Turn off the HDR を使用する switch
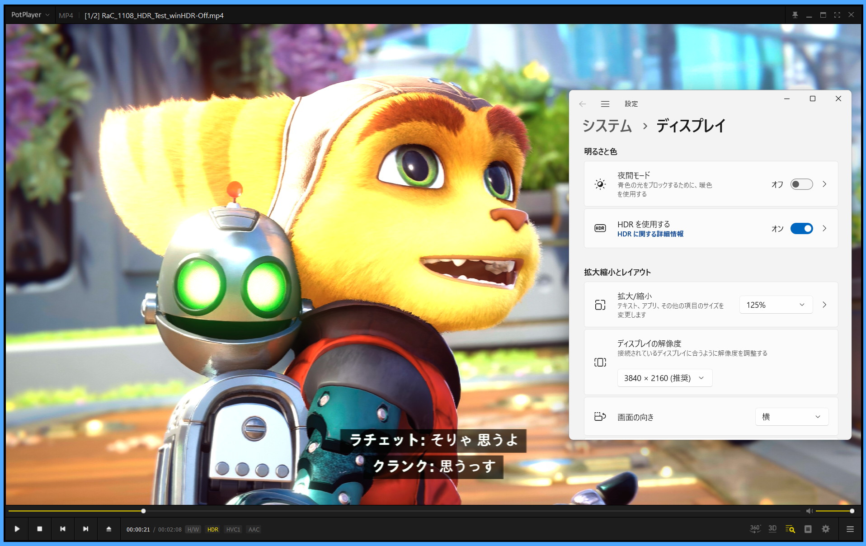 click(801, 229)
